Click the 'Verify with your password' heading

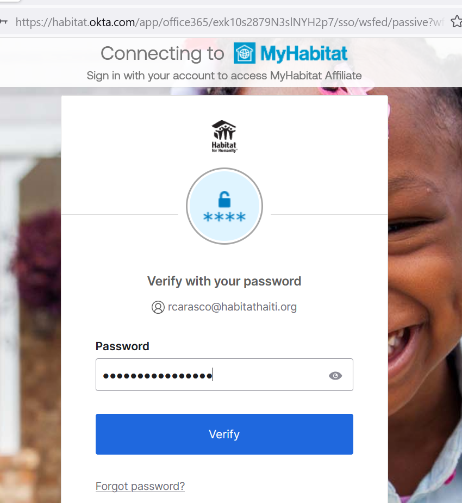pyautogui.click(x=224, y=281)
